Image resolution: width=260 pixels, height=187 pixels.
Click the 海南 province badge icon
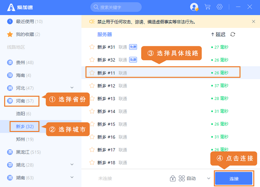click(x=10, y=75)
